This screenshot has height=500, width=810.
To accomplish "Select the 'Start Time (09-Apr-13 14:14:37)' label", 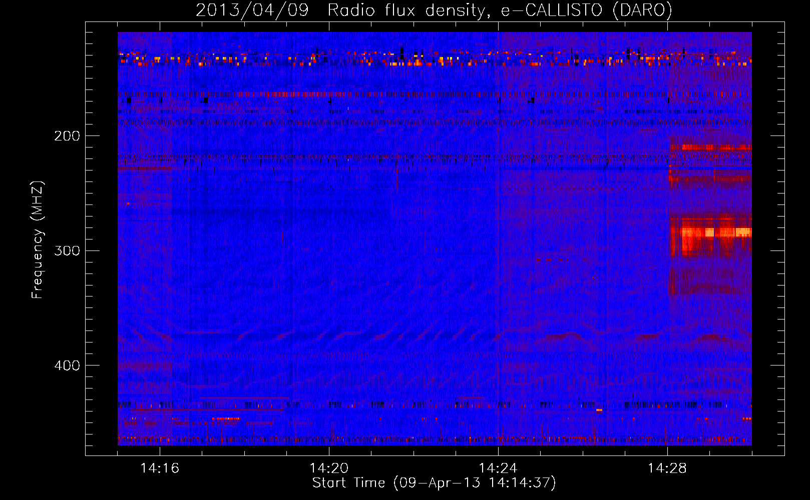I will tap(434, 483).
